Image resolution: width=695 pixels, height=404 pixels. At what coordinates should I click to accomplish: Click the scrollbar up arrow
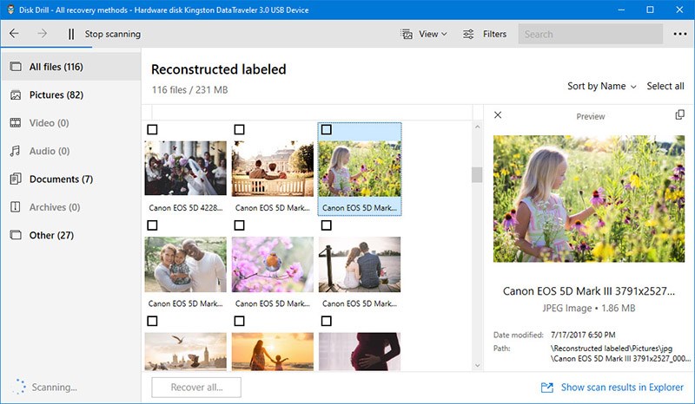pos(477,127)
